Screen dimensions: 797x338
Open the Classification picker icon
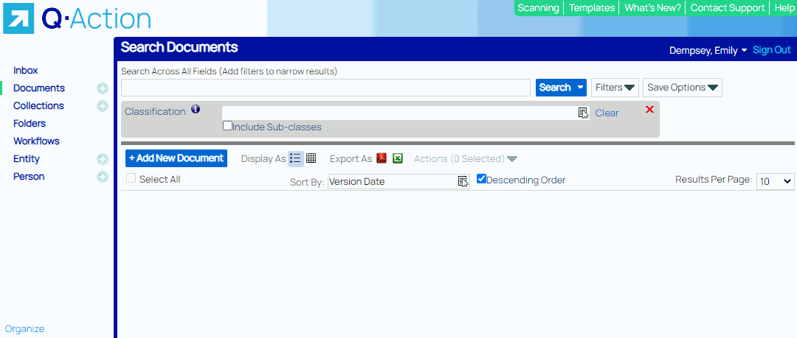tap(583, 113)
